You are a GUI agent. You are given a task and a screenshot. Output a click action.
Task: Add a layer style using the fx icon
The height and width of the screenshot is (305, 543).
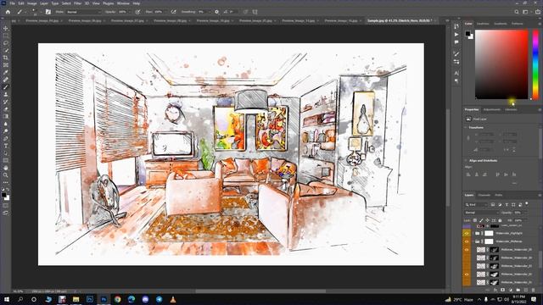coord(495,290)
